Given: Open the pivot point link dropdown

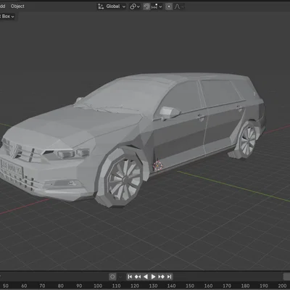Looking at the screenshot, I should 135,7.
